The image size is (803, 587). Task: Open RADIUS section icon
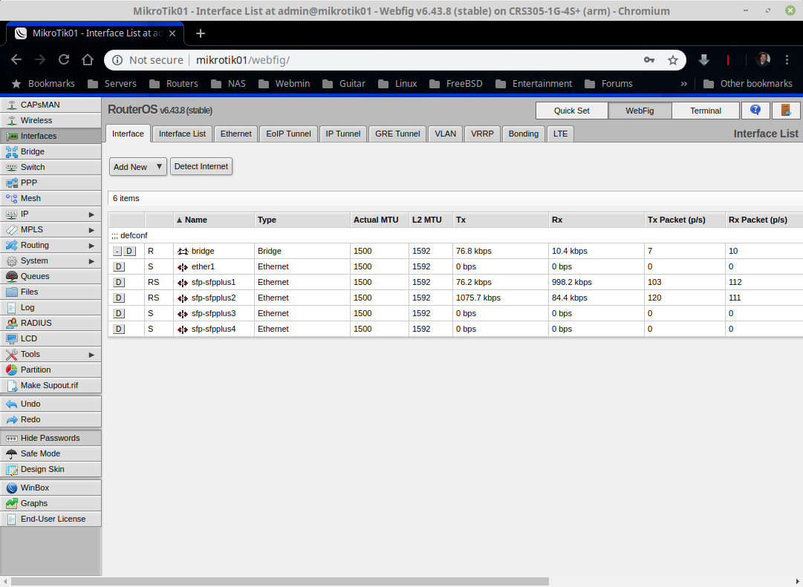point(11,324)
